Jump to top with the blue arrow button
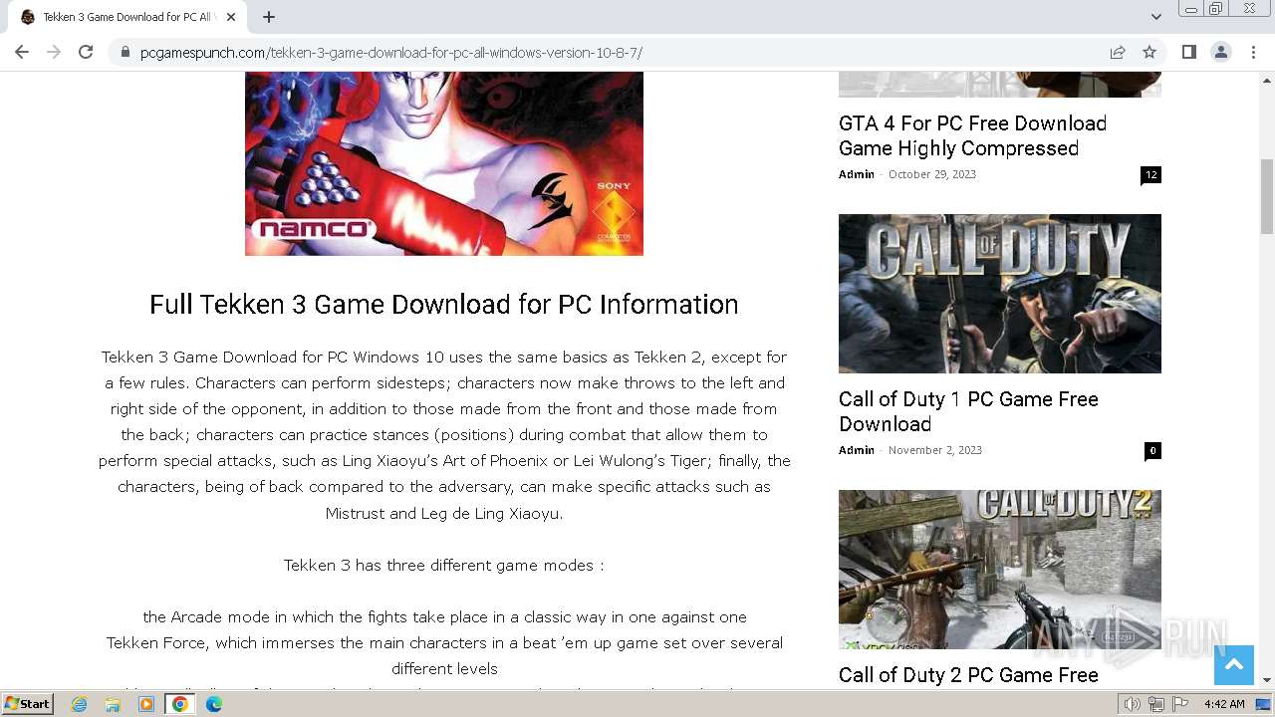 point(1233,665)
